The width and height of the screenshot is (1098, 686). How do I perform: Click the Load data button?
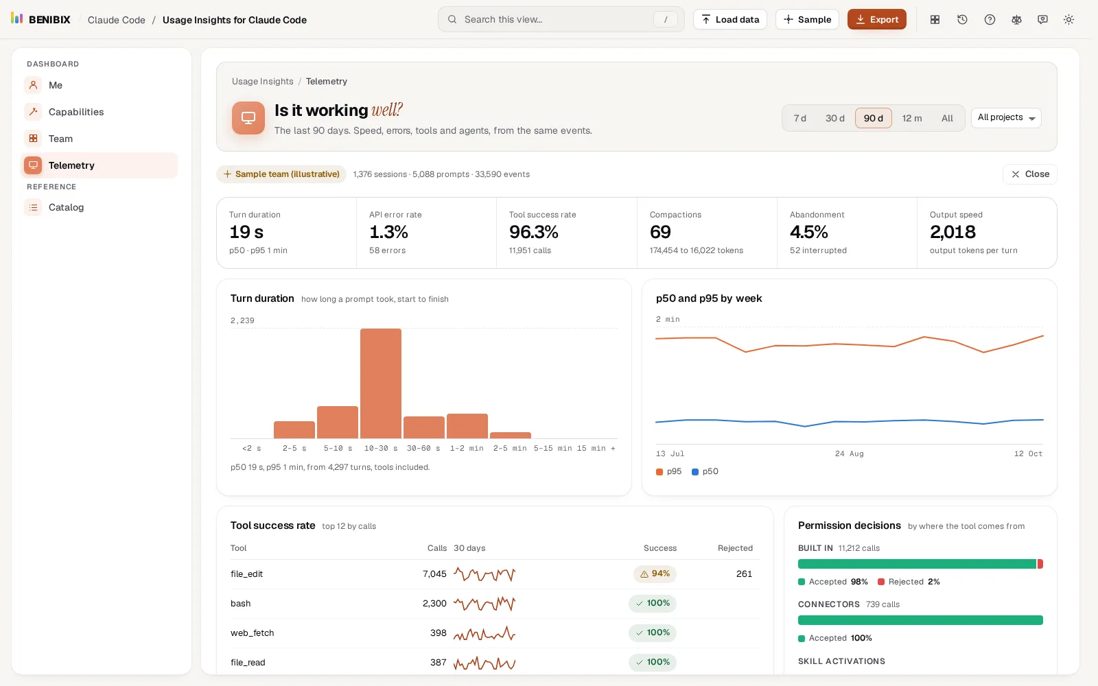click(x=730, y=19)
